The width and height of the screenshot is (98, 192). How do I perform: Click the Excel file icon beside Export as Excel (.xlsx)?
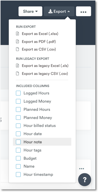[18, 34]
